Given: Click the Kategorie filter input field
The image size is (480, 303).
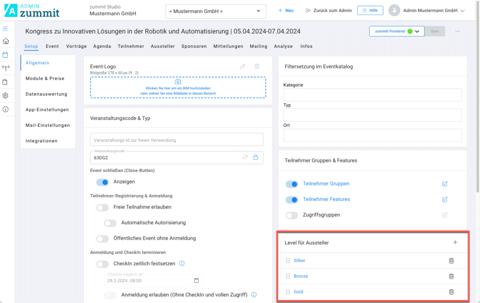Looking at the screenshot, I should coord(372,95).
